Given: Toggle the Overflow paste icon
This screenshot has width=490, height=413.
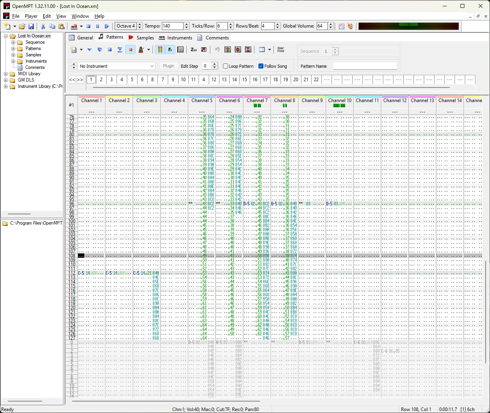Looking at the screenshot, I should click(x=281, y=50).
